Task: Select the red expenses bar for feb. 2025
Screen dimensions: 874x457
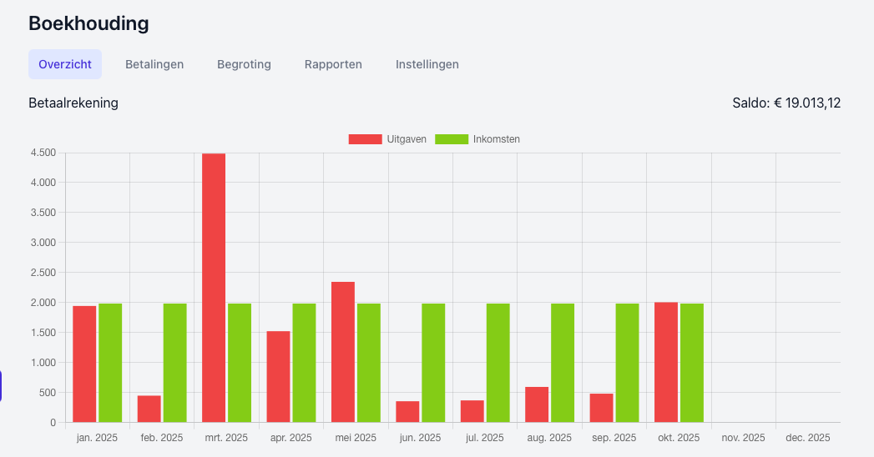Action: coord(149,409)
